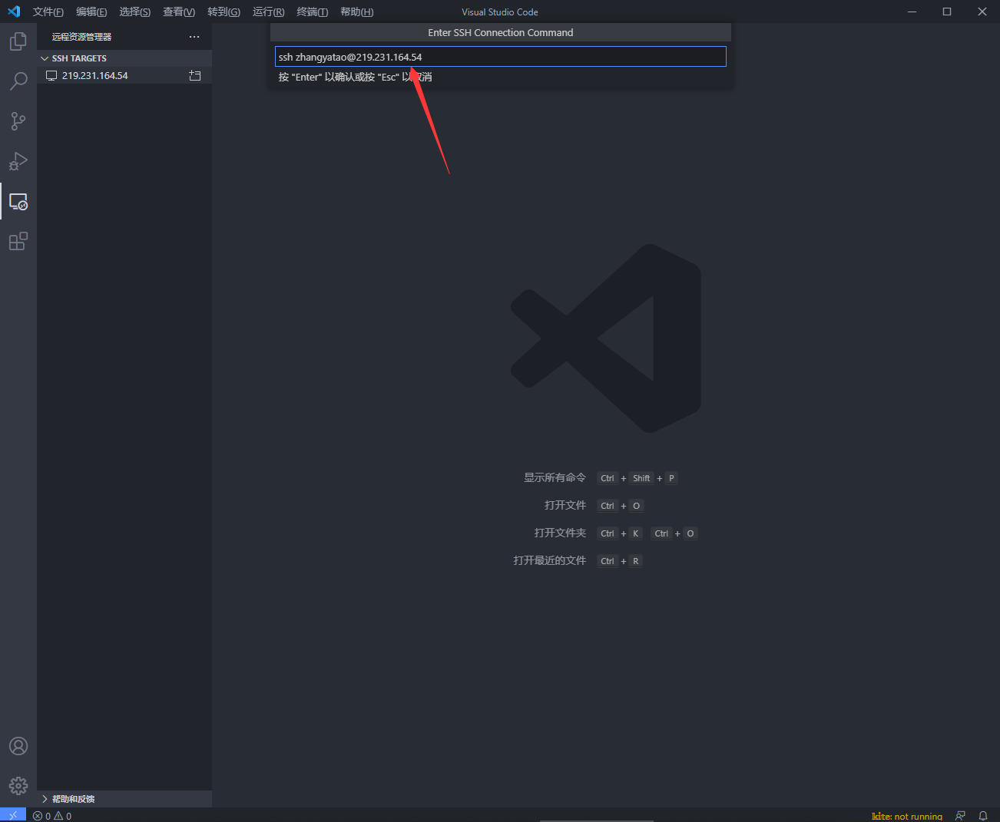Screen dimensions: 1000x822
Task: Click the Enter SSH Connection Command title
Action: tap(501, 32)
